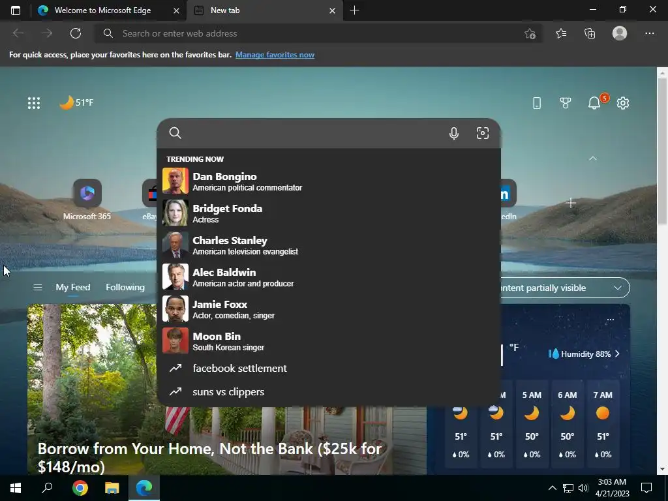Open Collections icon in toolbar
This screenshot has height=501, width=668.
point(590,33)
